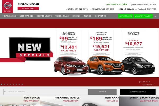Click the Schedule Service button
This screenshot has height=106, width=159.
point(138,92)
